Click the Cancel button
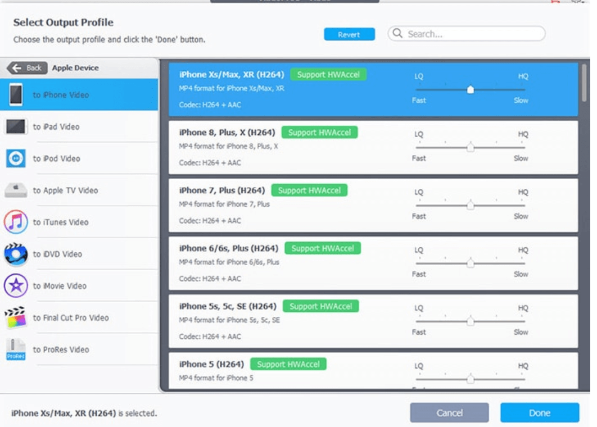The width and height of the screenshot is (597, 427). click(x=449, y=412)
